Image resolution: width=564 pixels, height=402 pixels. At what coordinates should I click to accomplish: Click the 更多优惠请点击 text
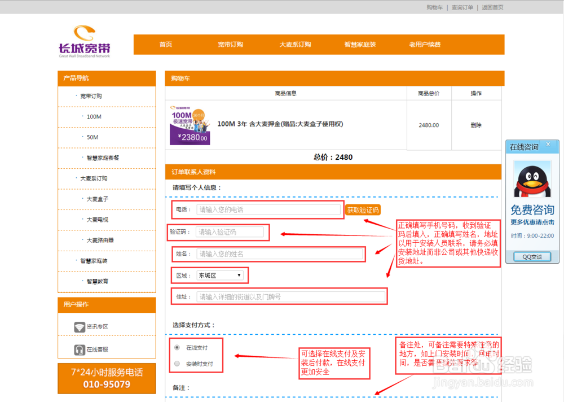[532, 222]
